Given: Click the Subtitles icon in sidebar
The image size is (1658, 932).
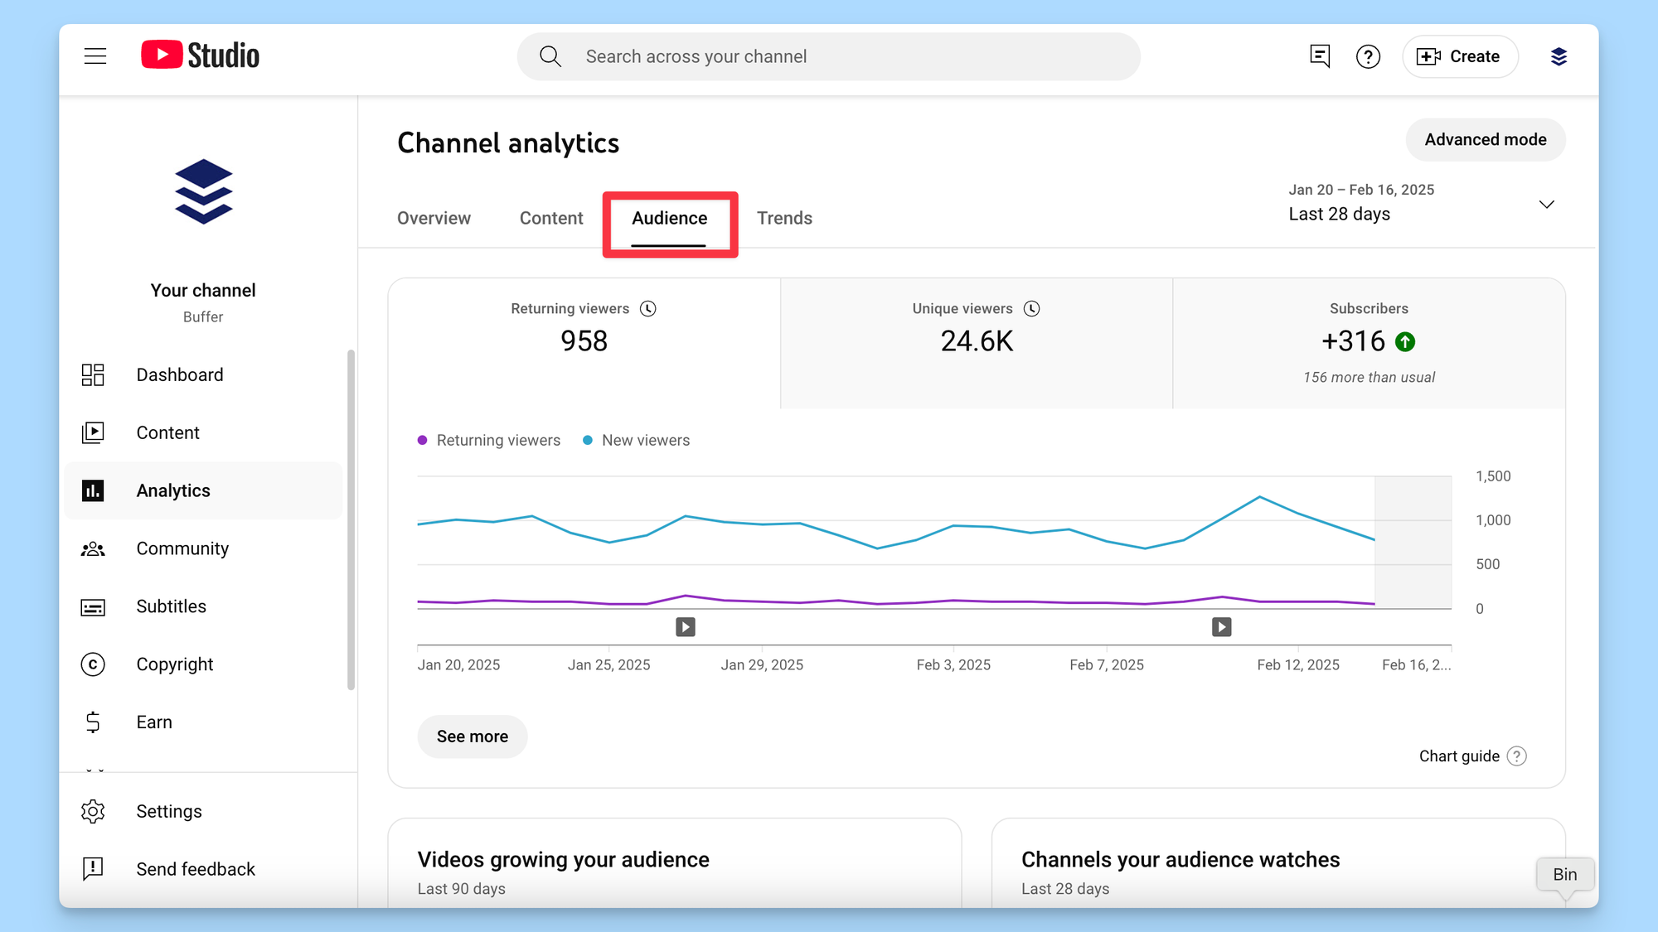Looking at the screenshot, I should [x=94, y=606].
